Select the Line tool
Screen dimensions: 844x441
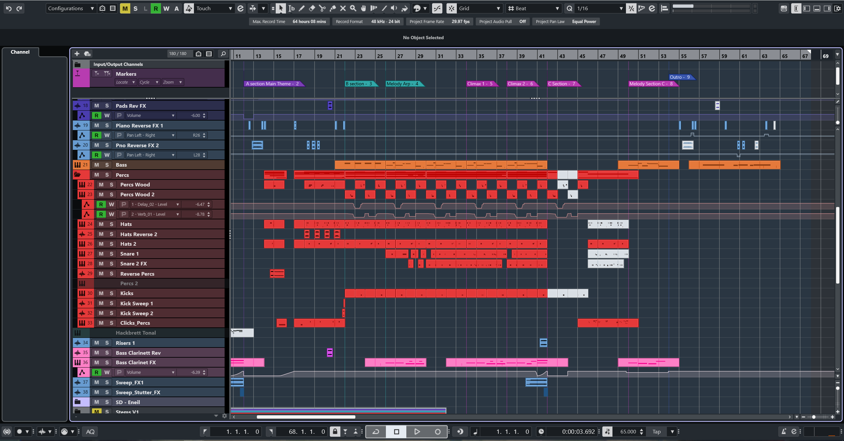(384, 9)
